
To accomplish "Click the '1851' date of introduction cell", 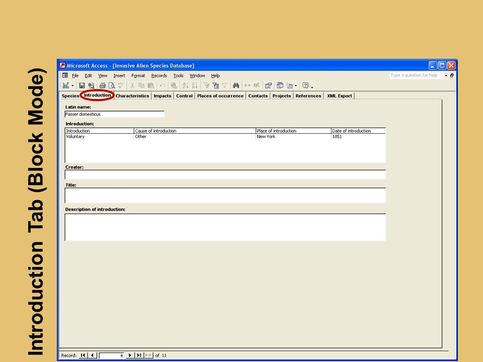I will pyautogui.click(x=358, y=136).
